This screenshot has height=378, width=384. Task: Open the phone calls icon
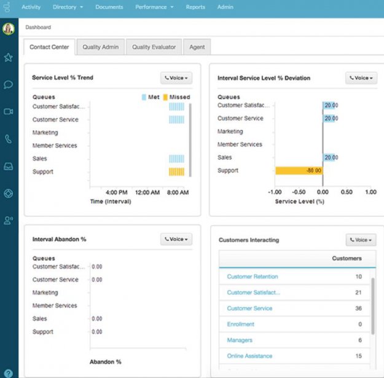(8, 139)
